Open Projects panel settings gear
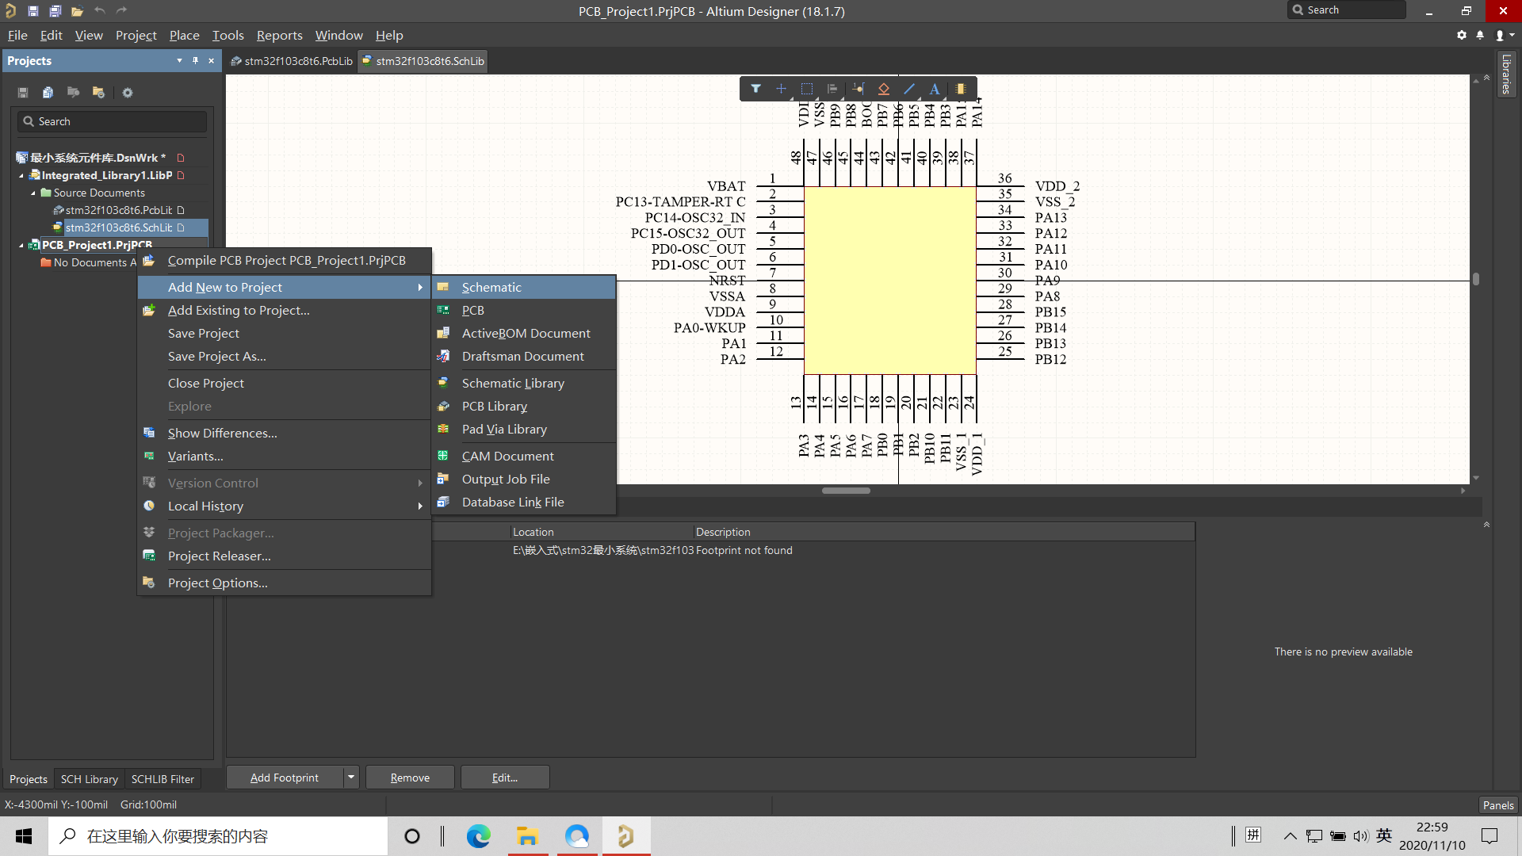 coord(128,93)
